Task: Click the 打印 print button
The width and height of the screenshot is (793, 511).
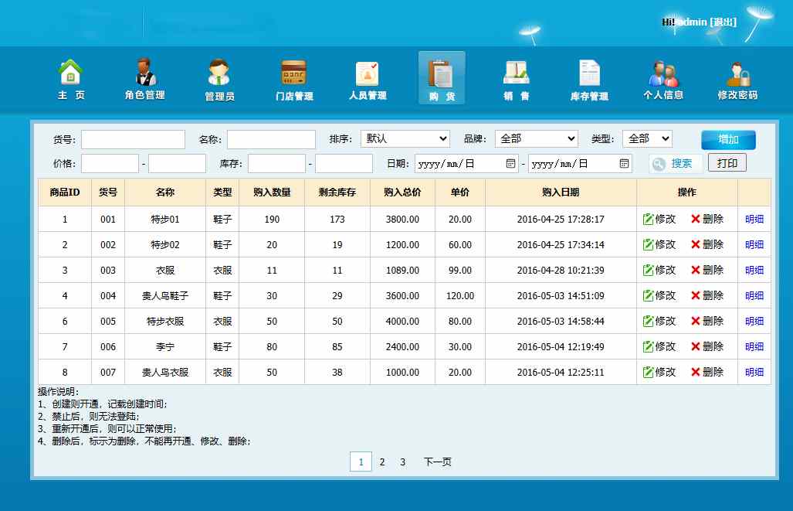Action: [x=727, y=163]
